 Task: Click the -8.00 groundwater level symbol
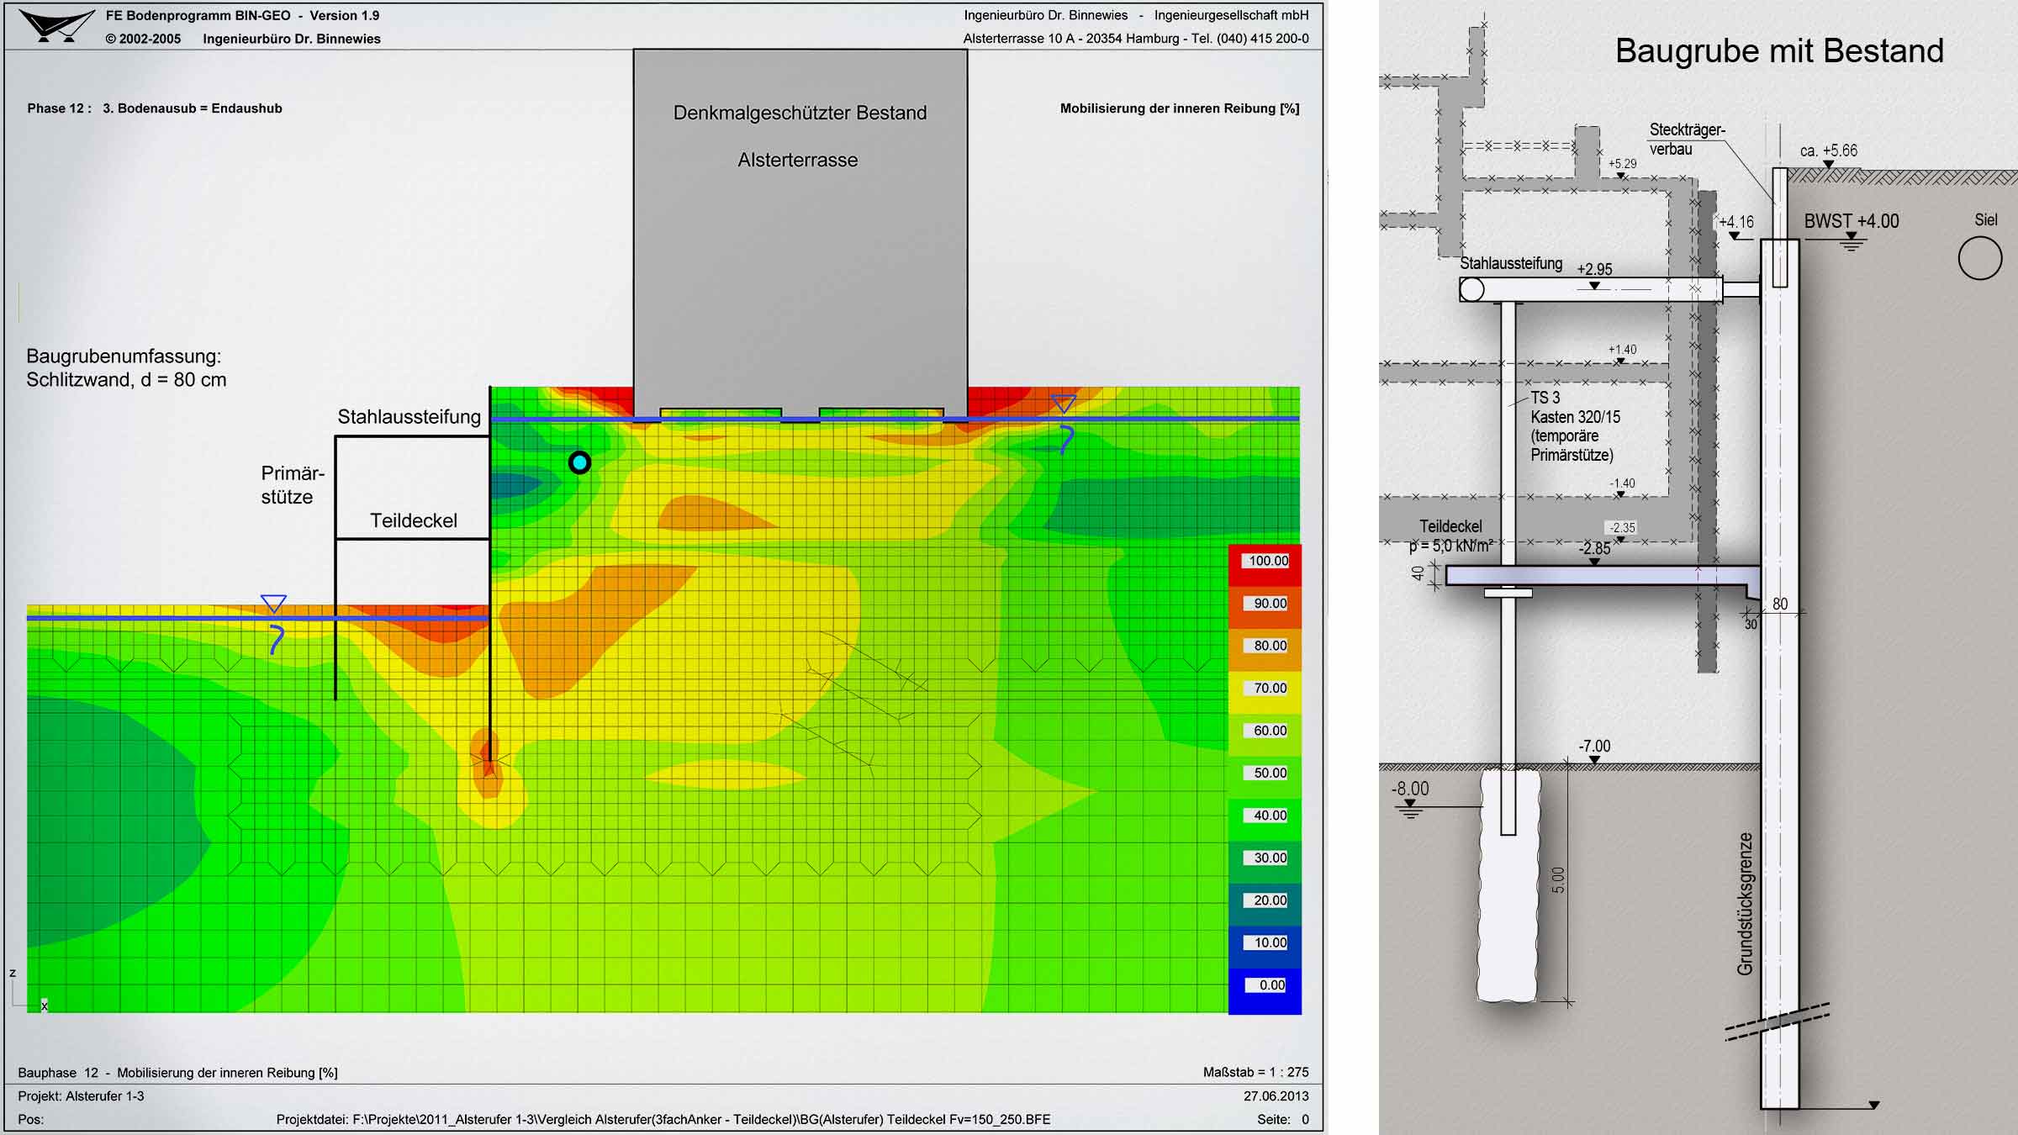coord(1411,809)
